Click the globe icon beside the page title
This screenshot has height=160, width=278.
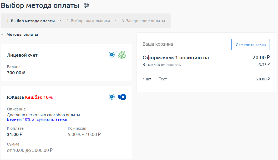coord(86,5)
